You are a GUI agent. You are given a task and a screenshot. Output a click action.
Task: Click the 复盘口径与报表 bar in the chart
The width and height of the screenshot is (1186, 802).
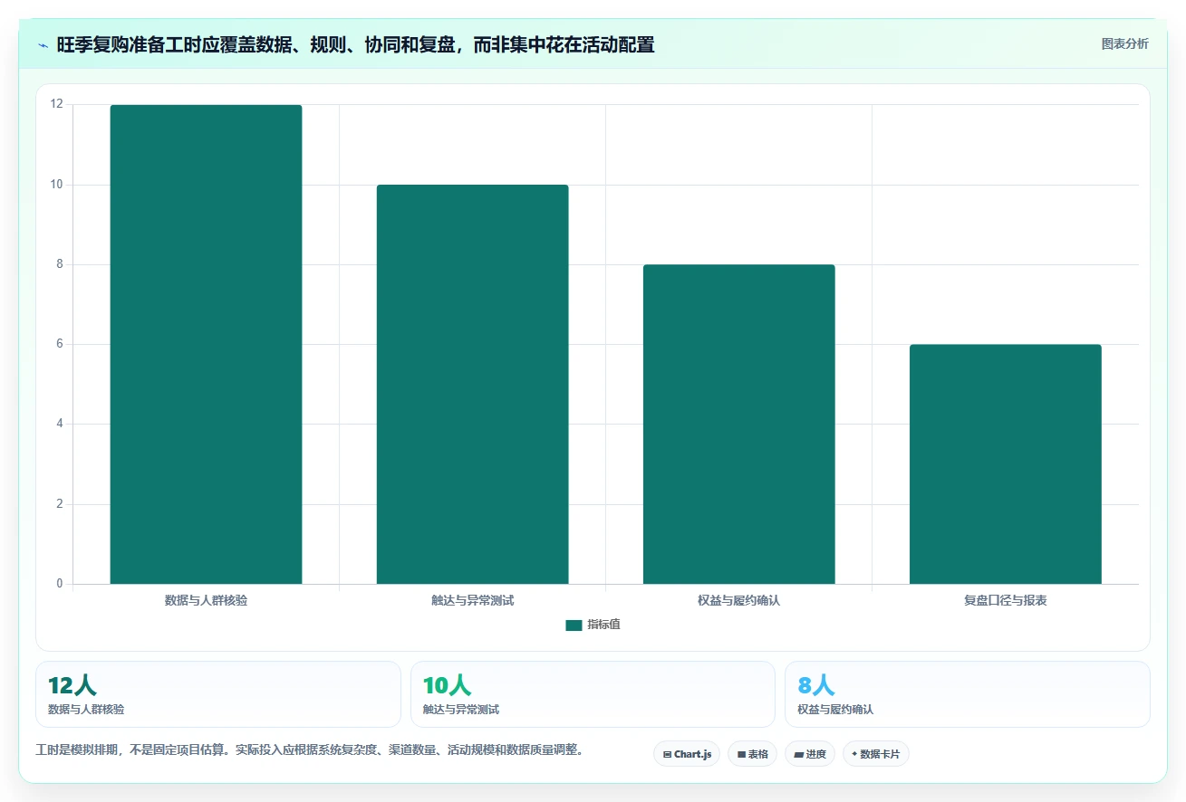click(1006, 463)
